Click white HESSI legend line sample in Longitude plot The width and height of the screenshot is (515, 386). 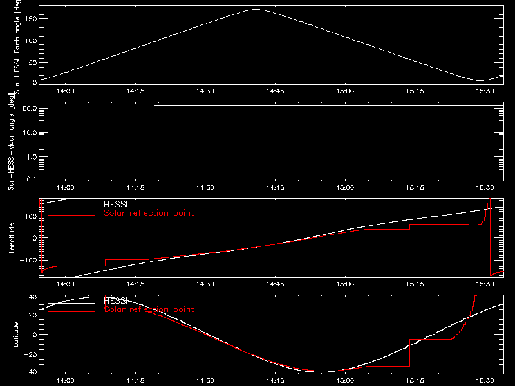[x=71, y=207]
